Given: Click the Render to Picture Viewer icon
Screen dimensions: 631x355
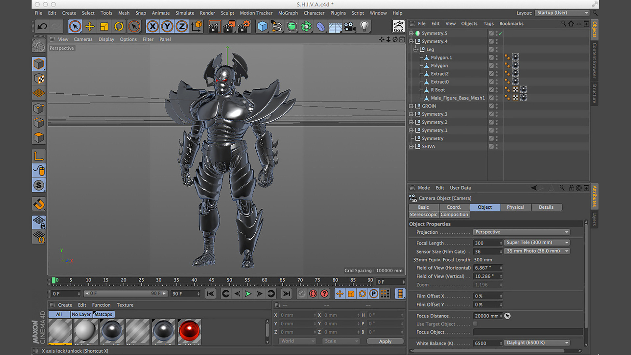Looking at the screenshot, I should tap(229, 26).
